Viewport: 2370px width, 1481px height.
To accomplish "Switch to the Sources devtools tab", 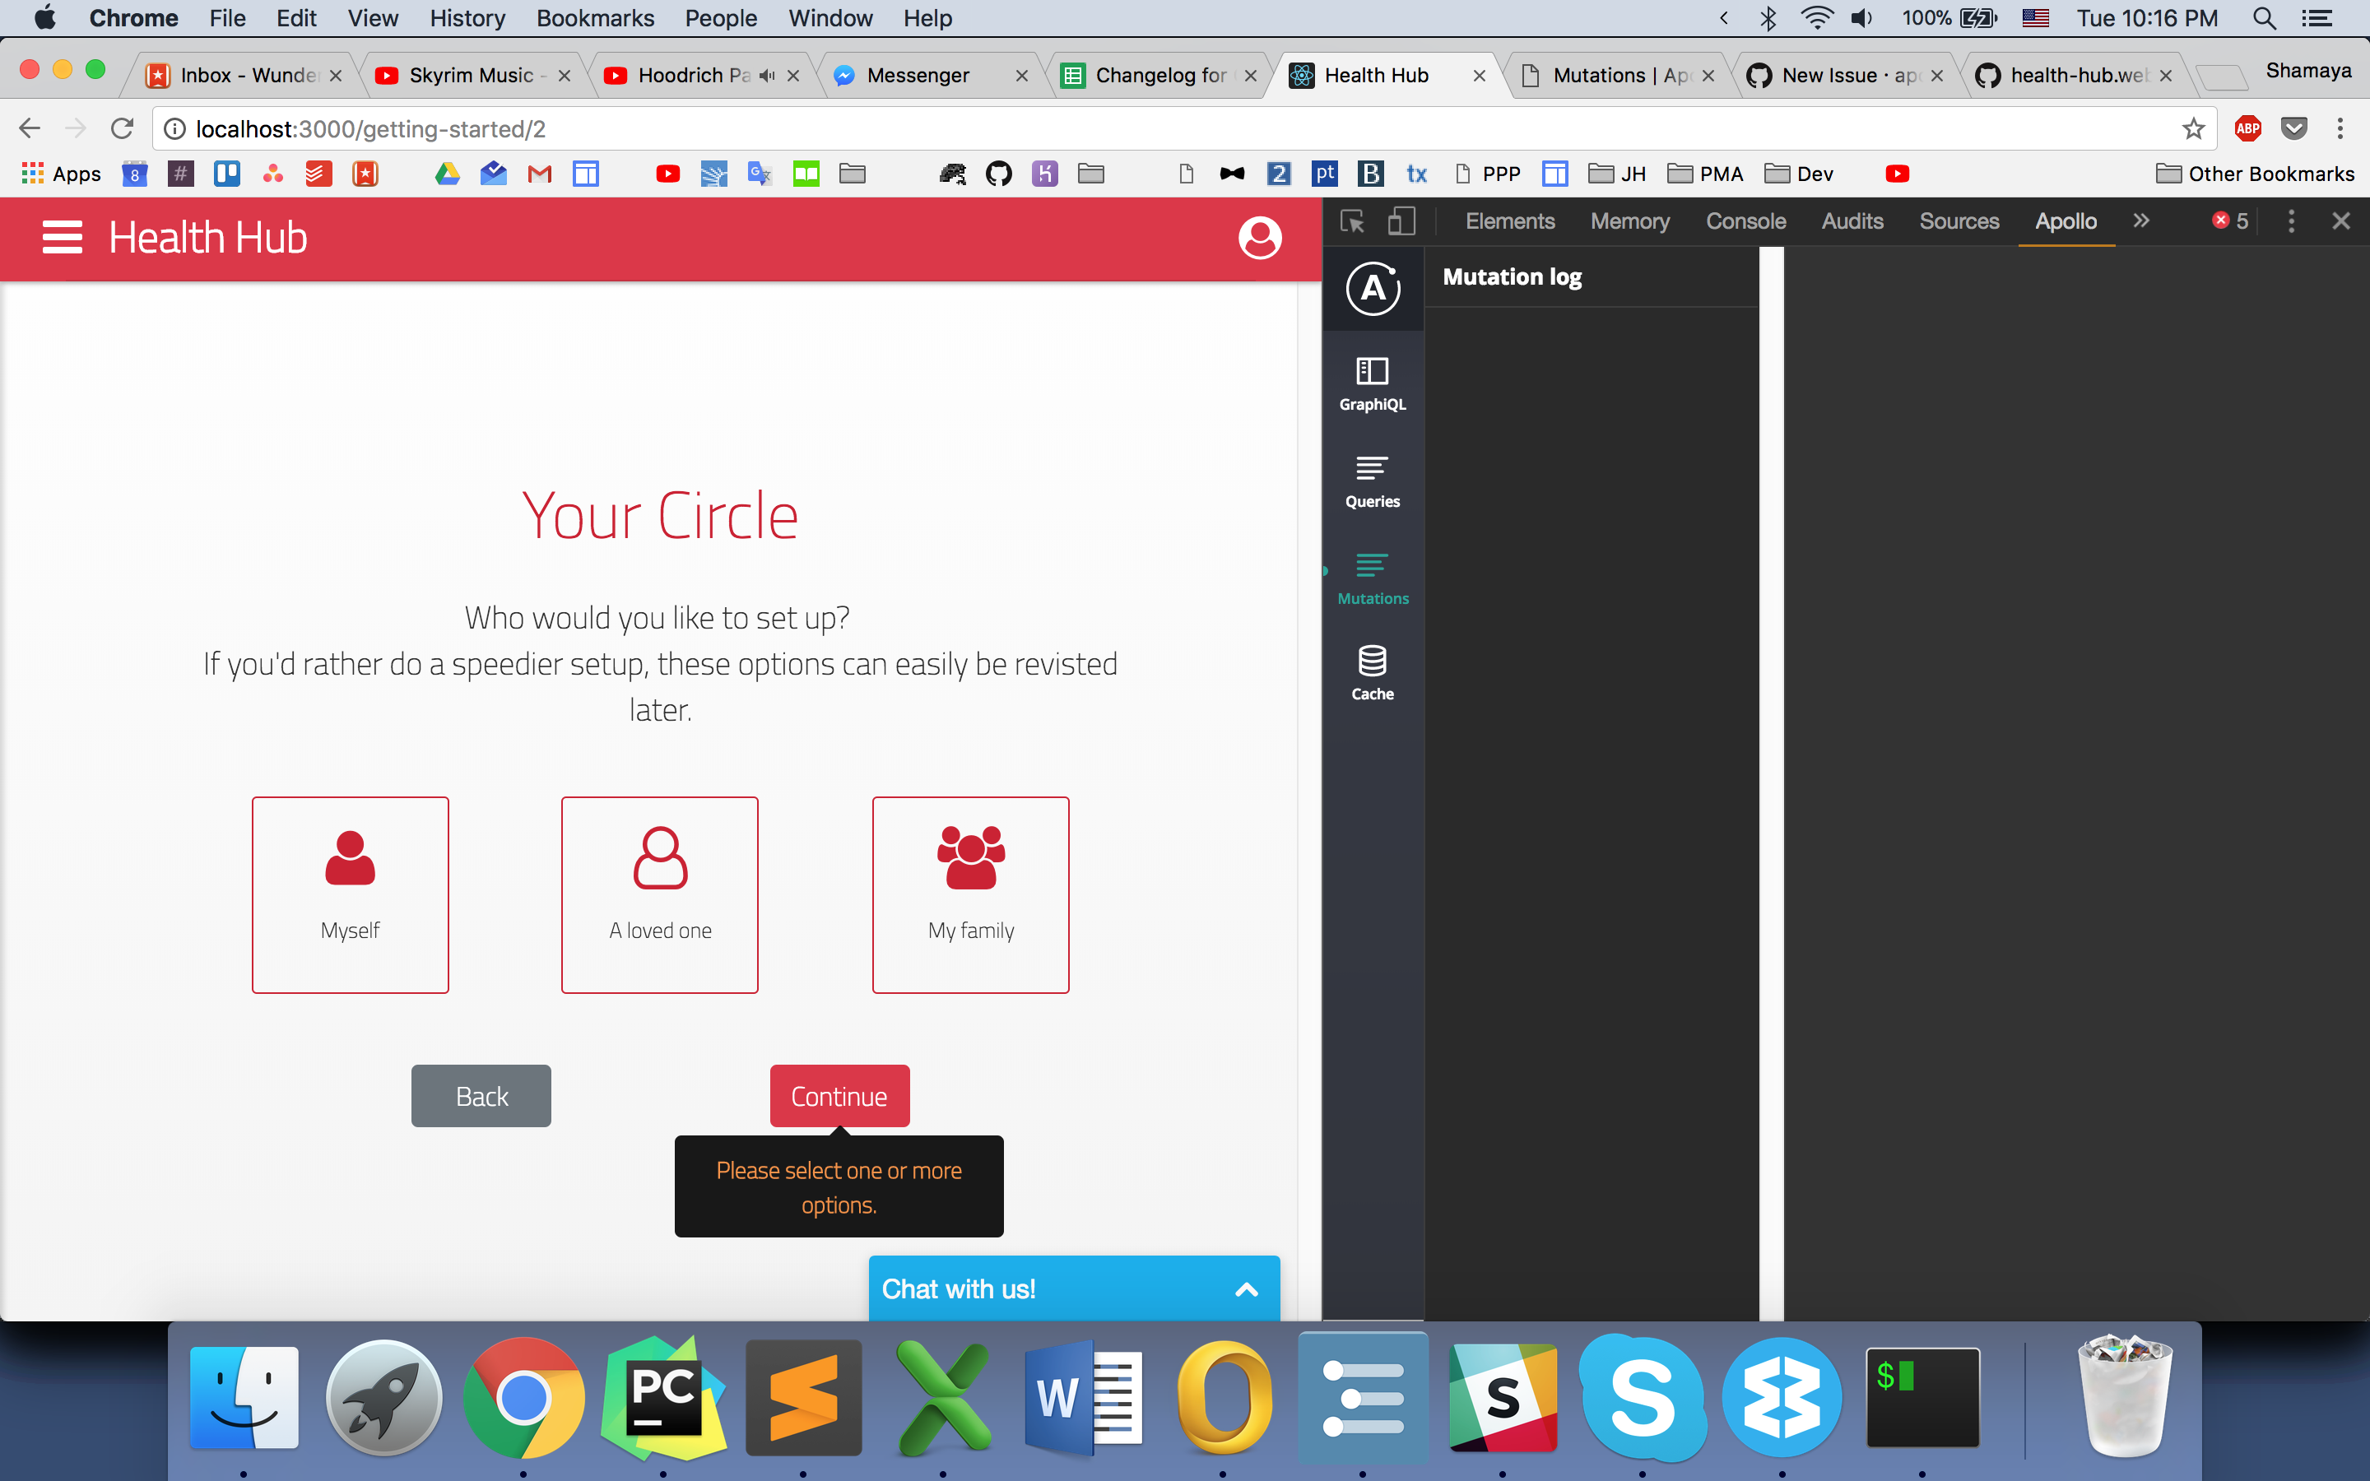I will pos(1959,221).
